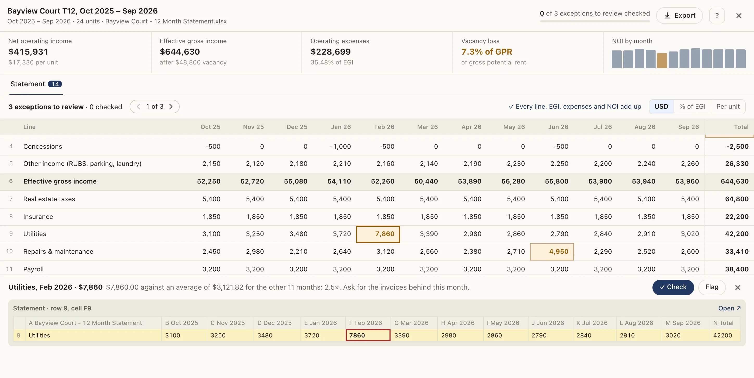Click the Effective gross income total 644,630
Screen dimensions: 754x378
734,181
